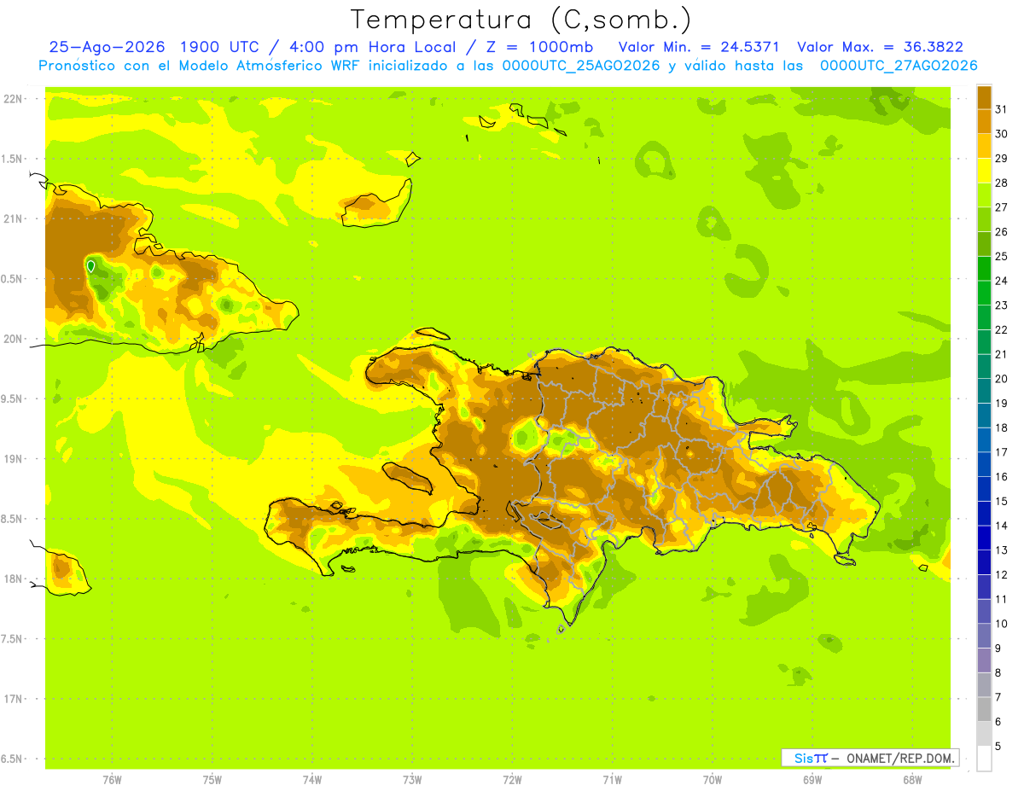Image resolution: width=1024 pixels, height=791 pixels.
Task: Click the "20N" latitude label
Action: (x=13, y=339)
